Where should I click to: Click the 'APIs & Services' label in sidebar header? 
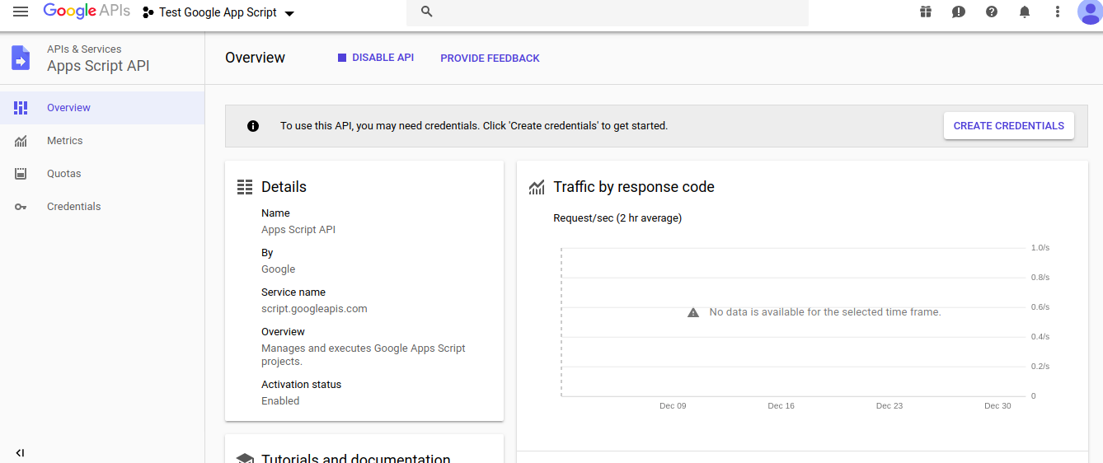(84, 49)
